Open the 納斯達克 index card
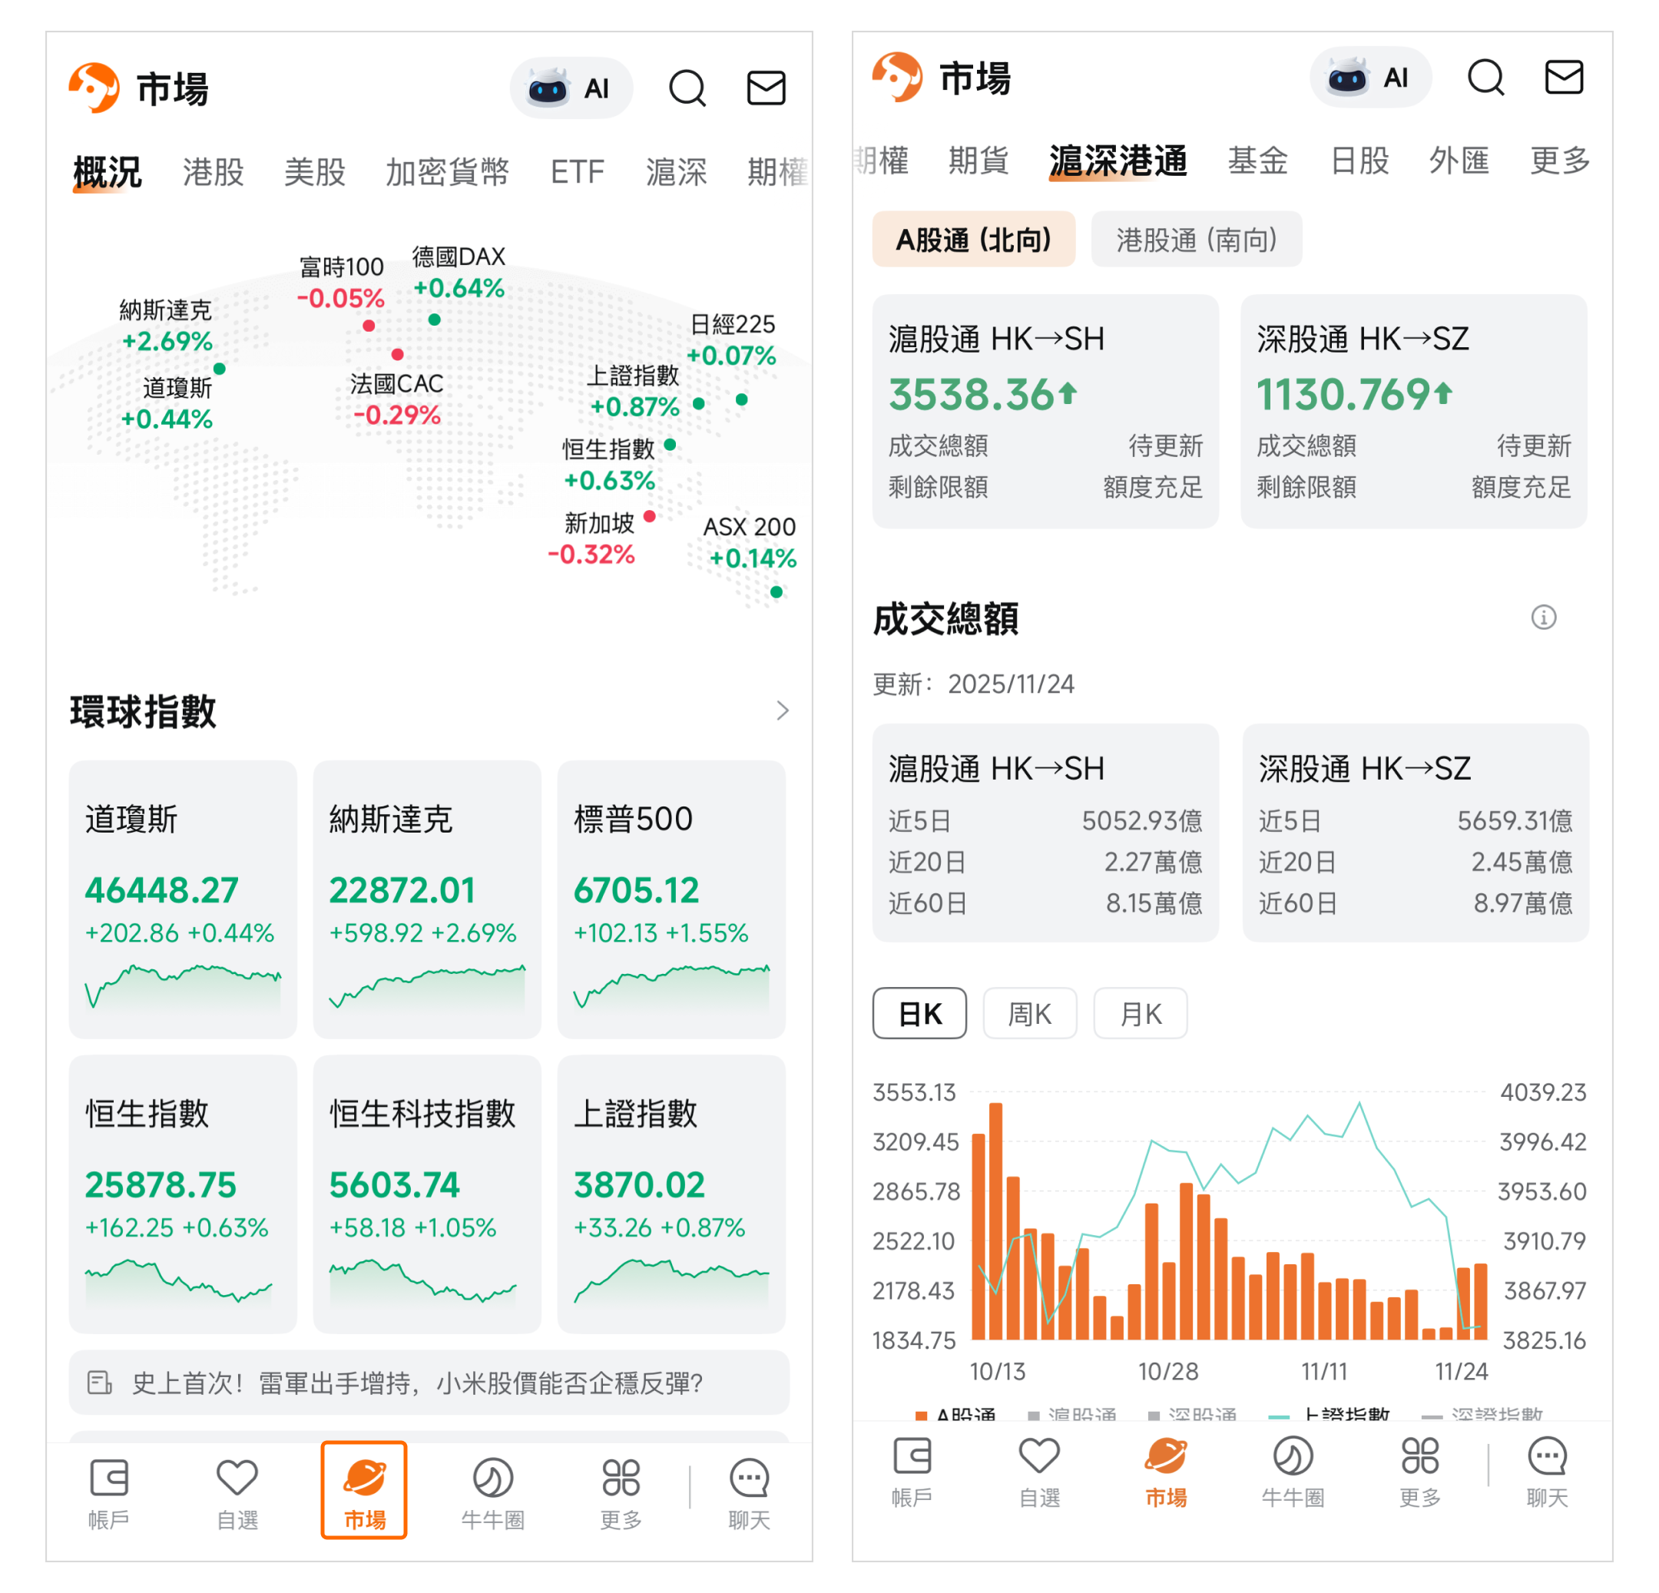The image size is (1659, 1593). 426,898
